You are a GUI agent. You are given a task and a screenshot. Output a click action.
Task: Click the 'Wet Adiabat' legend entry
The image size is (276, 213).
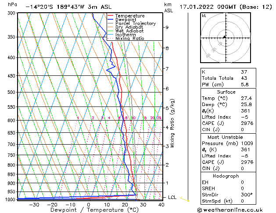tap(129, 31)
